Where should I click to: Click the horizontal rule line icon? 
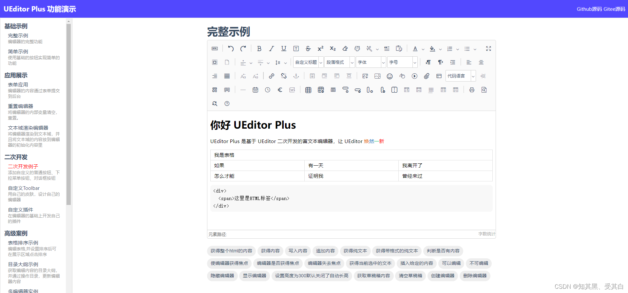(x=243, y=90)
